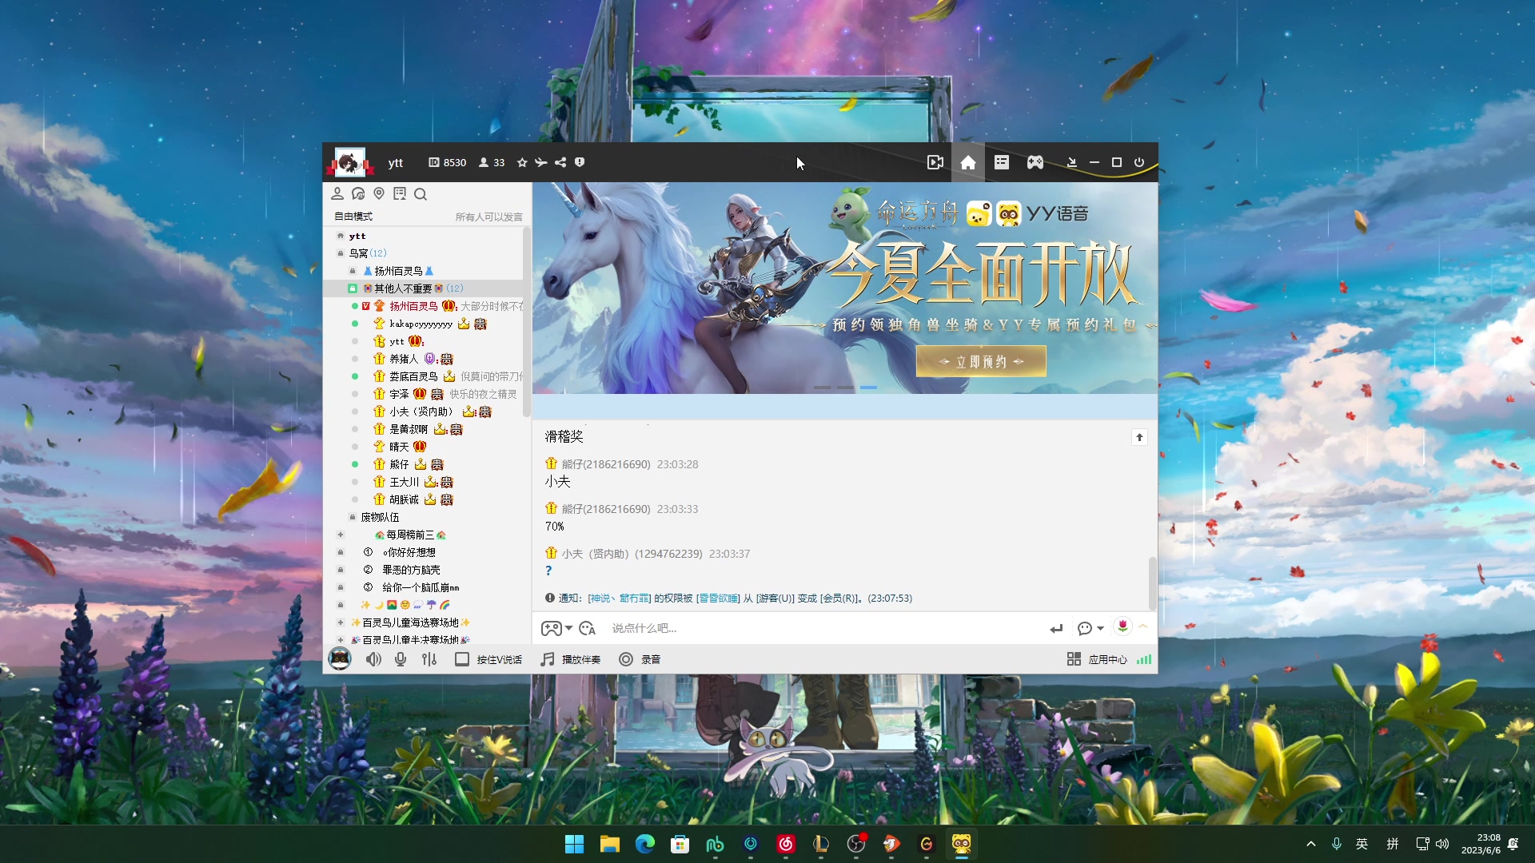Open the emoji and font icon
Image resolution: width=1535 pixels, height=863 pixels.
point(588,628)
